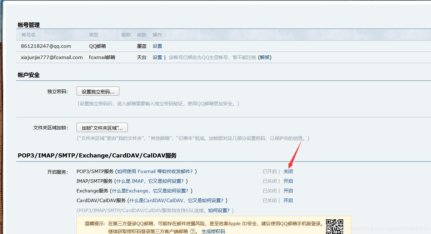Image resolution: width=431 pixels, height=234 pixels.
Task: Click the 已关闭 status of IMAP/SMTP
Action: click(x=270, y=181)
